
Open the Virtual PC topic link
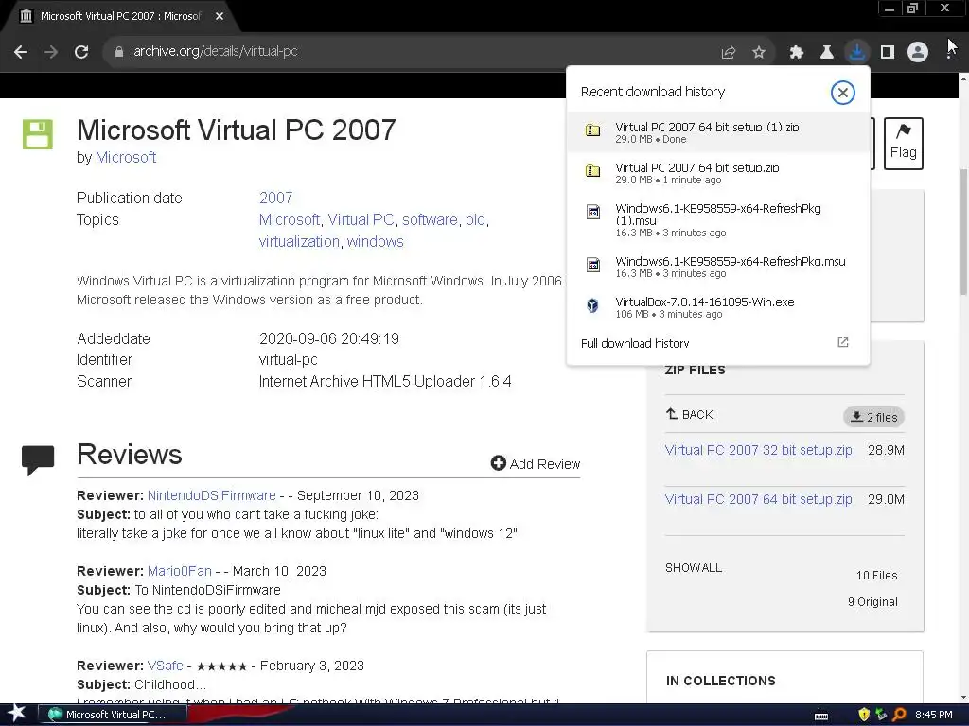(x=361, y=219)
